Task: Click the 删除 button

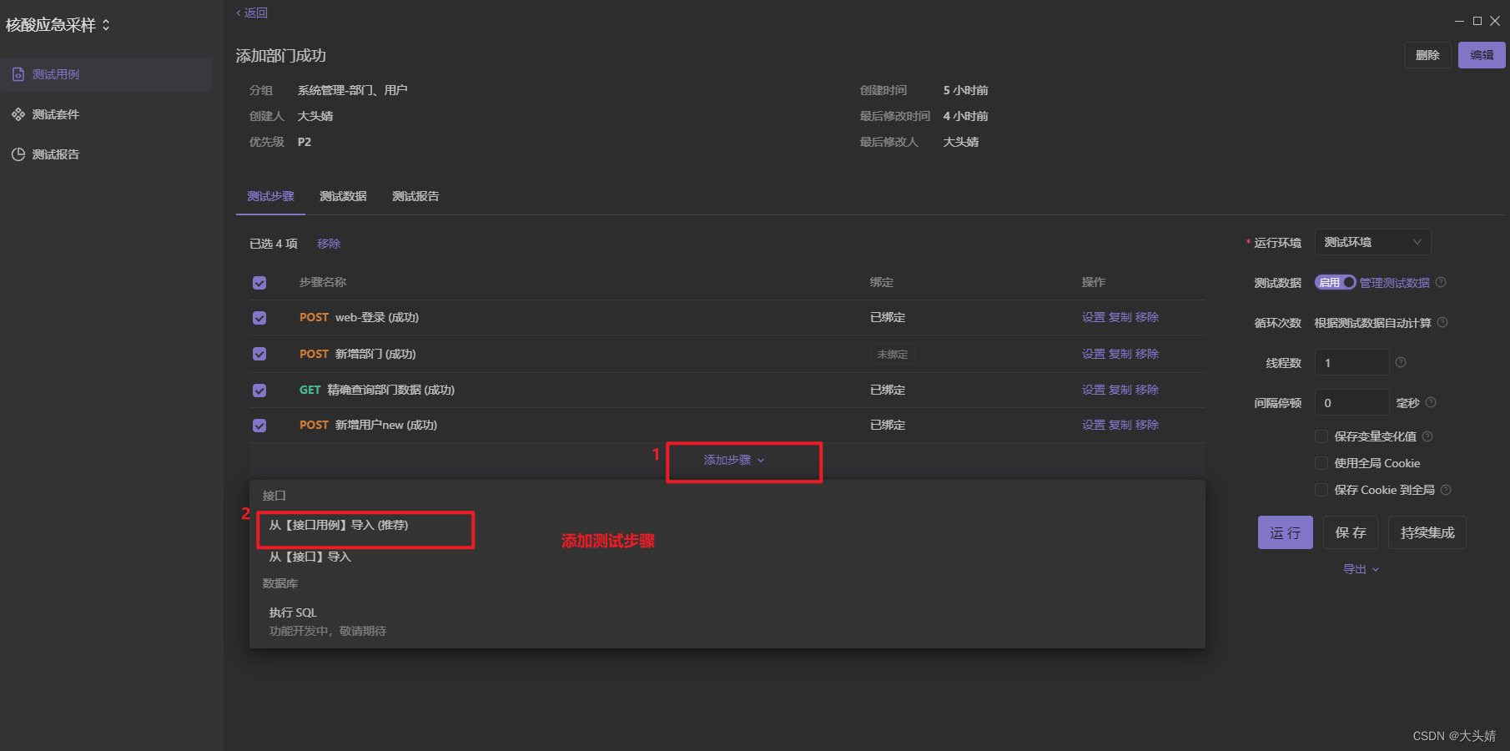Action: point(1427,55)
